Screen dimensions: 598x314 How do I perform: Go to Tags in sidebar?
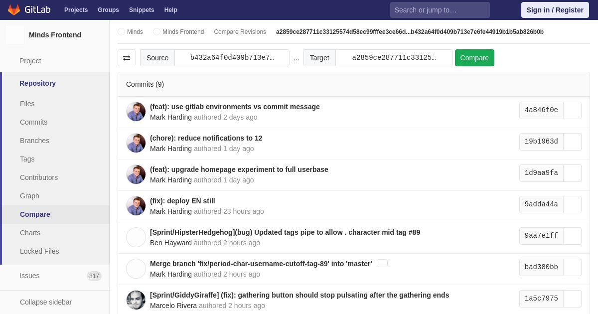click(27, 159)
